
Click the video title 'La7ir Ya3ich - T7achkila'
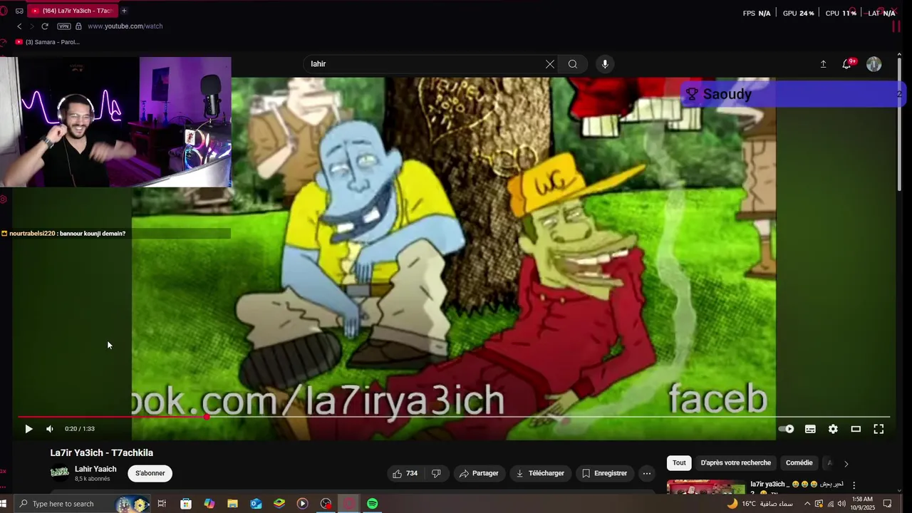(101, 452)
